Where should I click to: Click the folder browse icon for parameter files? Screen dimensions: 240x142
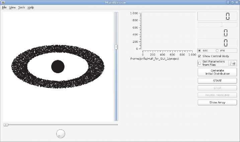[233, 63]
